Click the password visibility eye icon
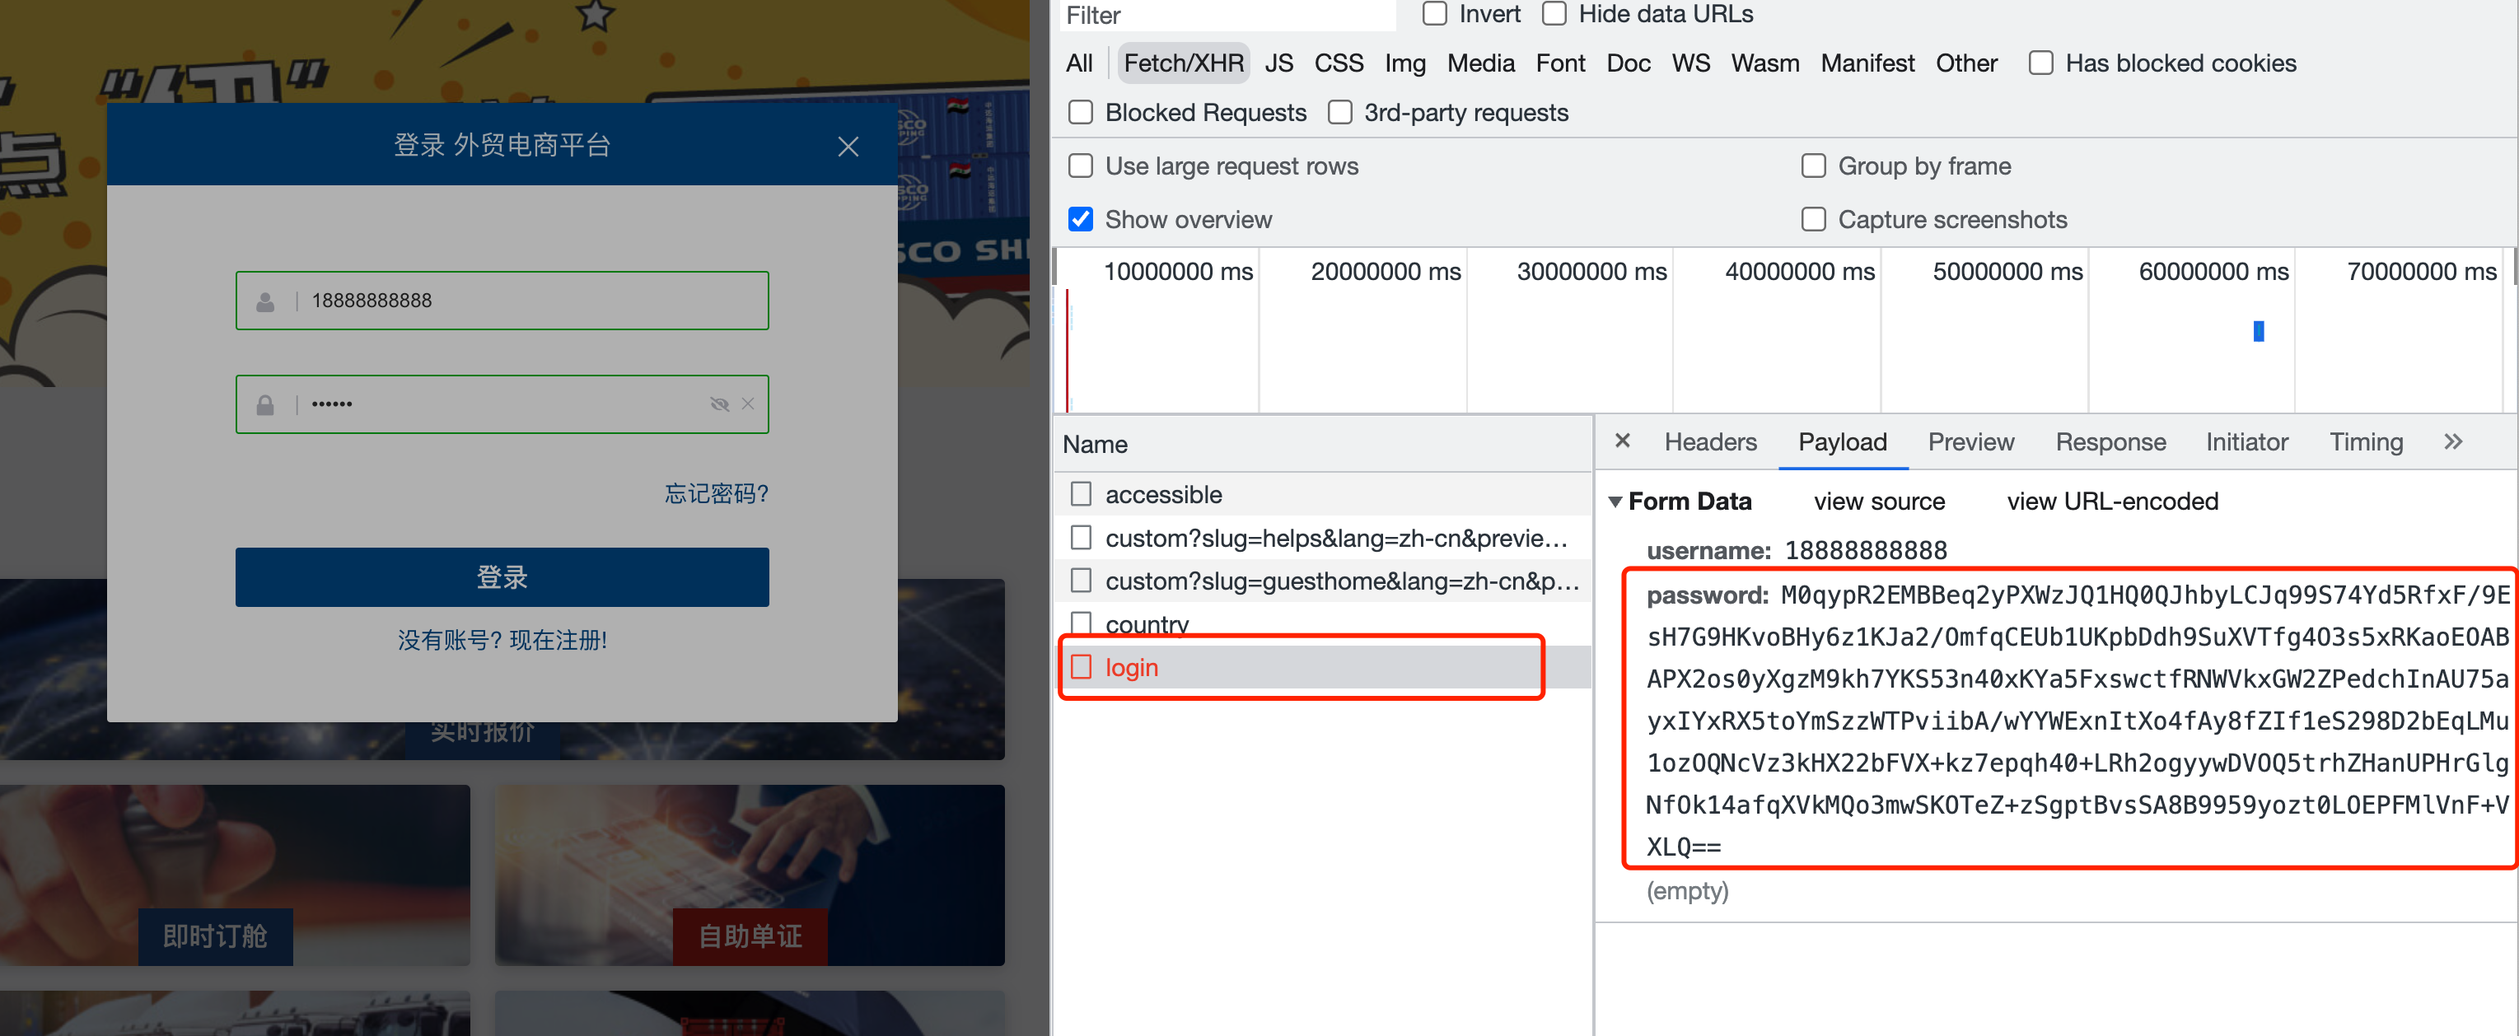This screenshot has width=2519, height=1036. pos(720,404)
